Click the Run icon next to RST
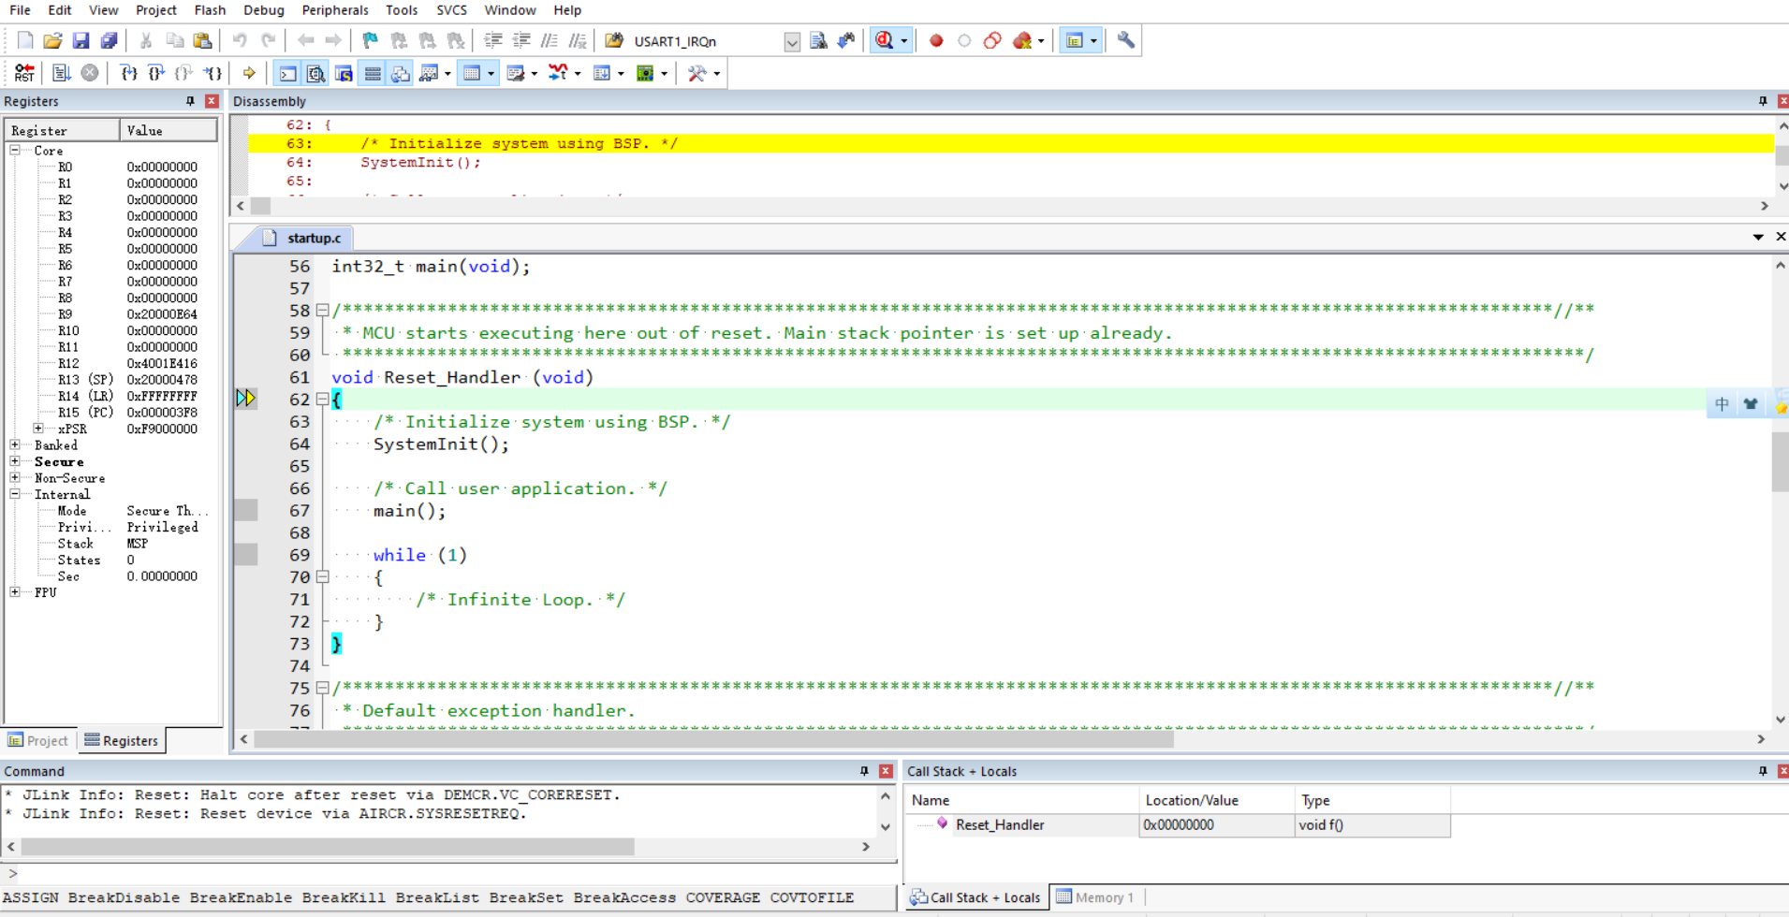Screen dimensions: 1789x917 point(62,73)
